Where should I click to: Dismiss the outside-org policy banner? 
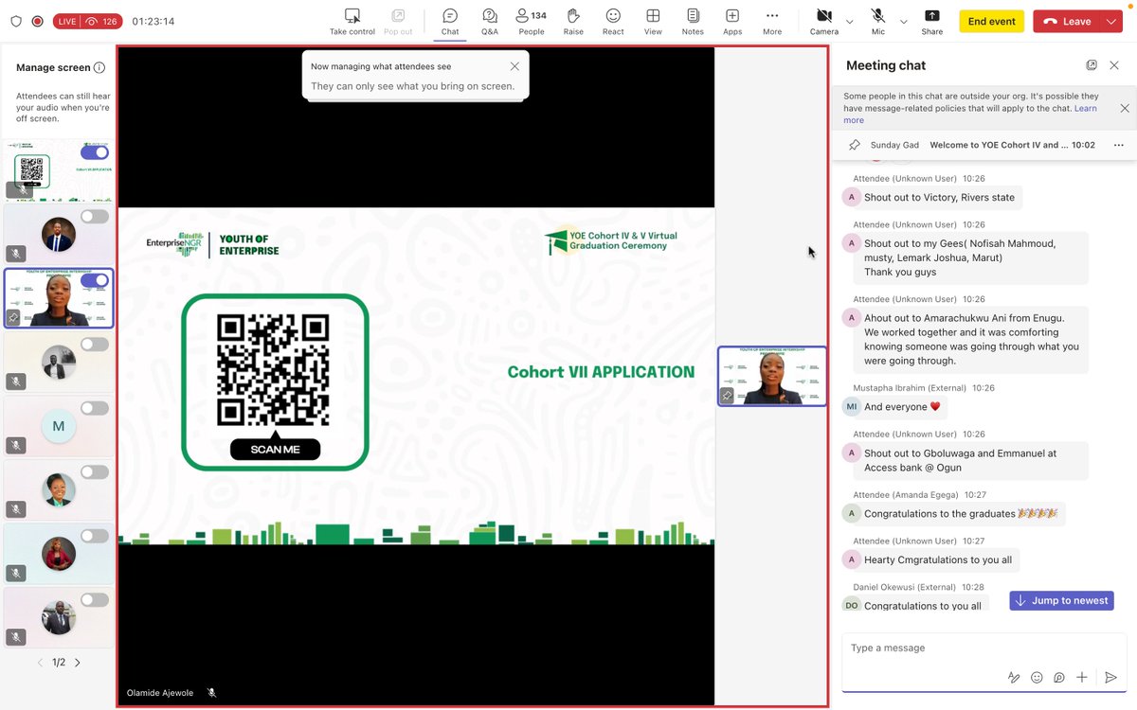pos(1125,108)
